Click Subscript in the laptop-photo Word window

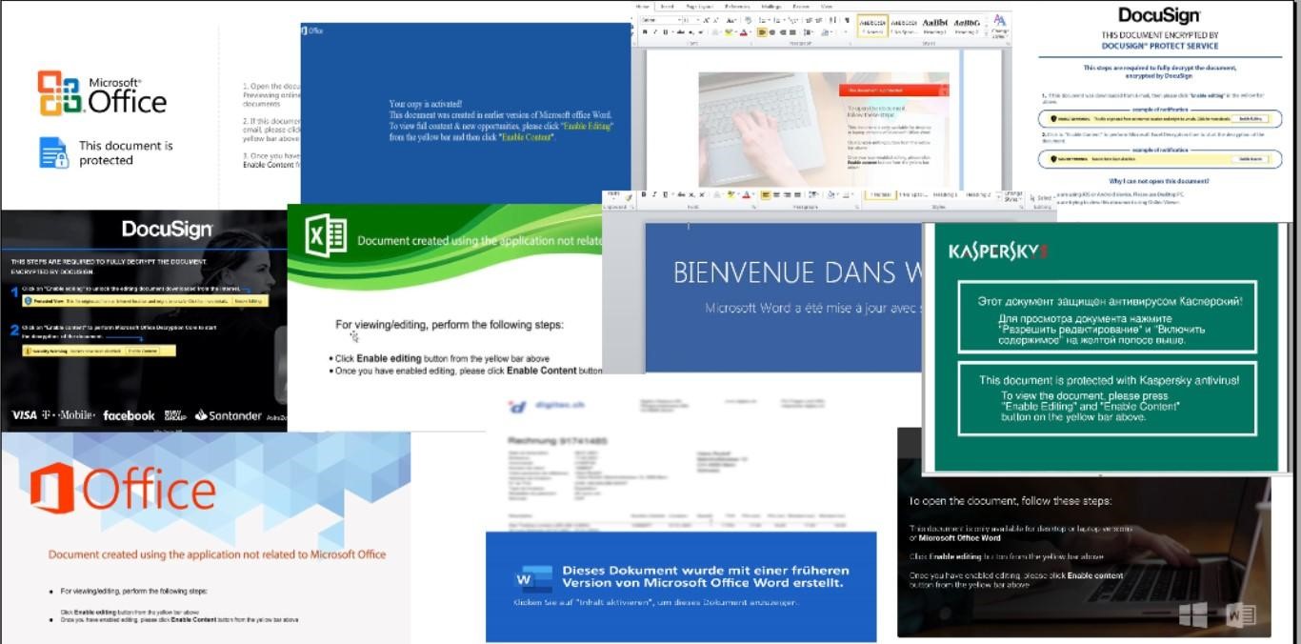692,31
